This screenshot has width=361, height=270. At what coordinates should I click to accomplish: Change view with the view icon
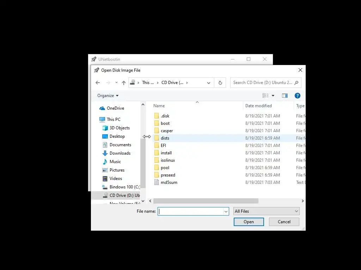click(265, 96)
